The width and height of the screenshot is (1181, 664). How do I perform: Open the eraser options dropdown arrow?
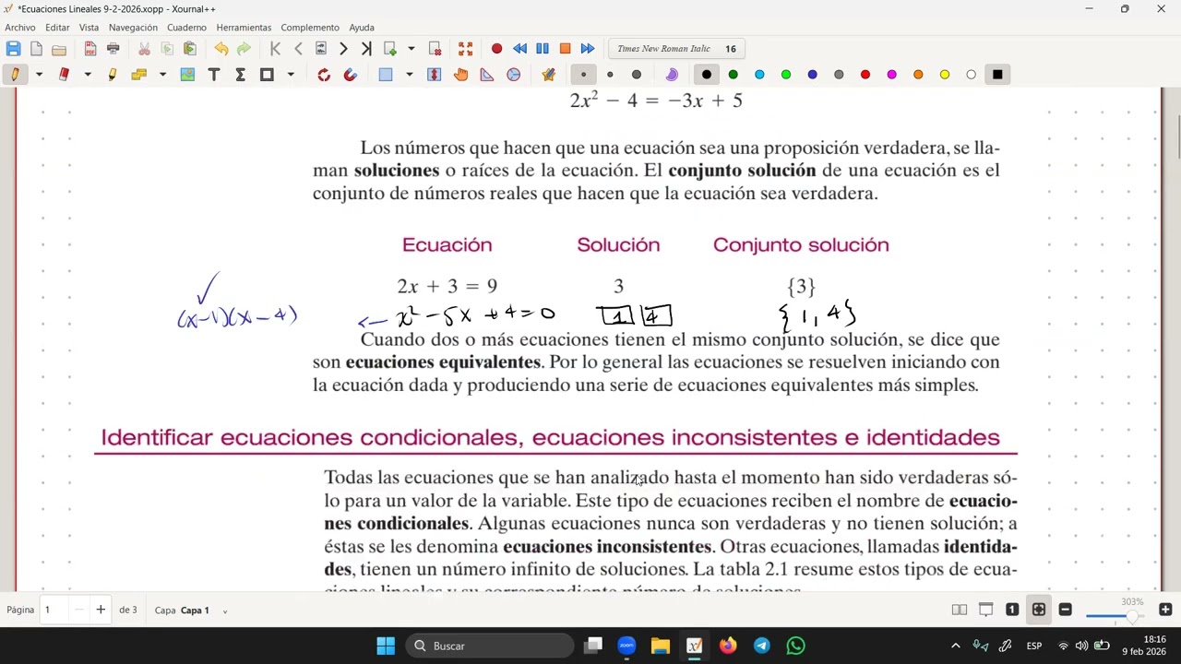point(88,75)
